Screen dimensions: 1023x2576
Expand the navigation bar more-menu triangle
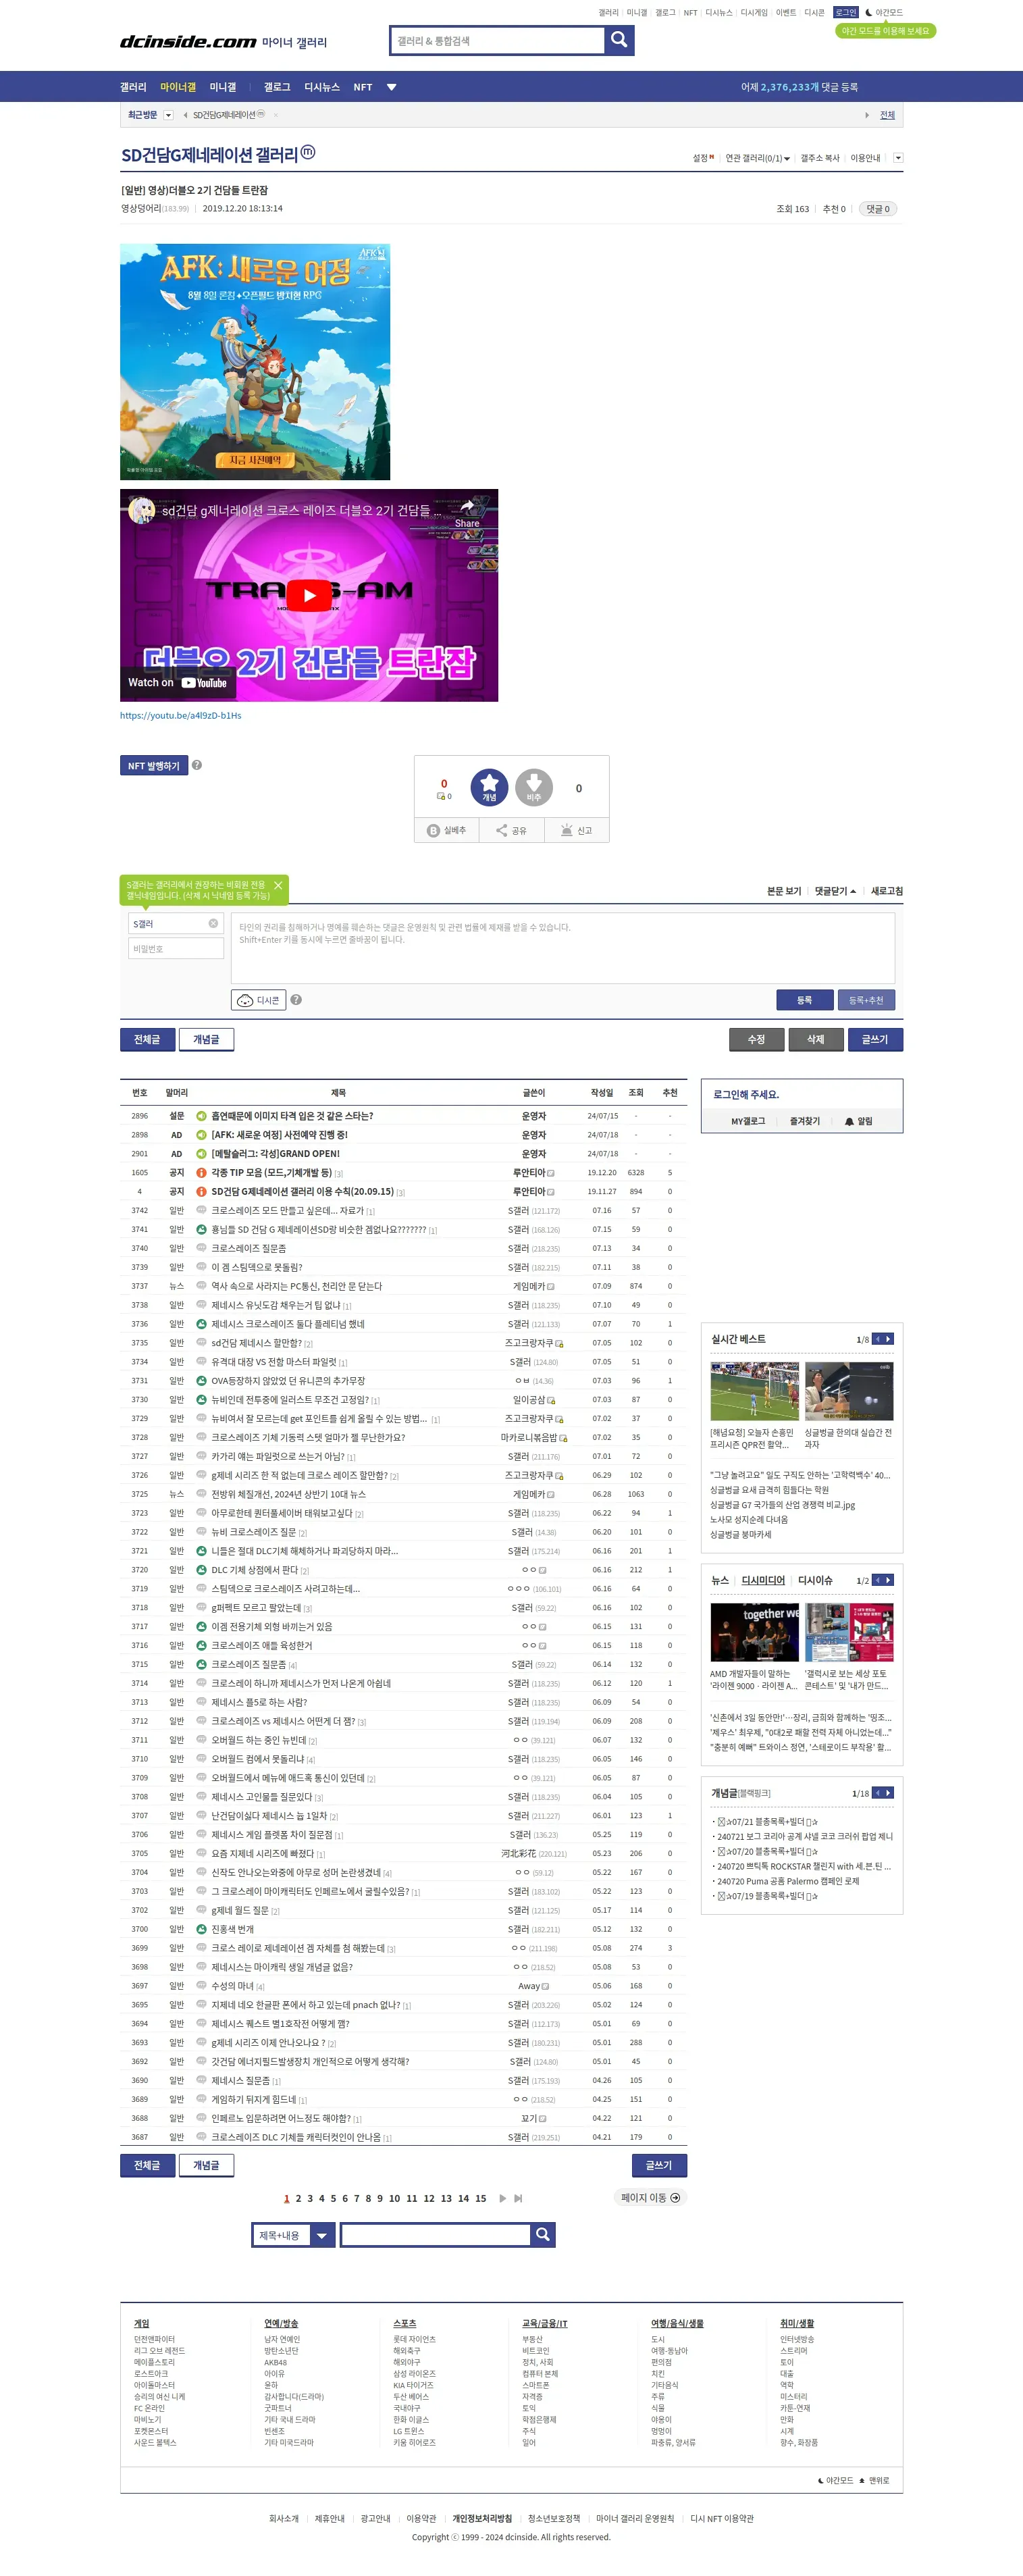[x=391, y=87]
